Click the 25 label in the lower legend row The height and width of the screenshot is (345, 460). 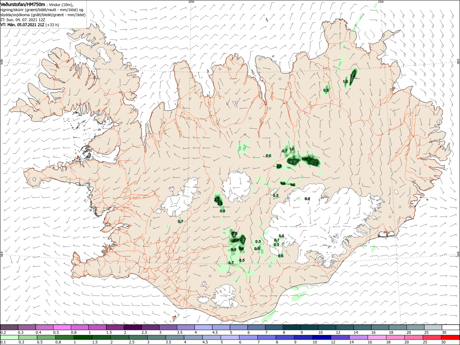[425, 342]
